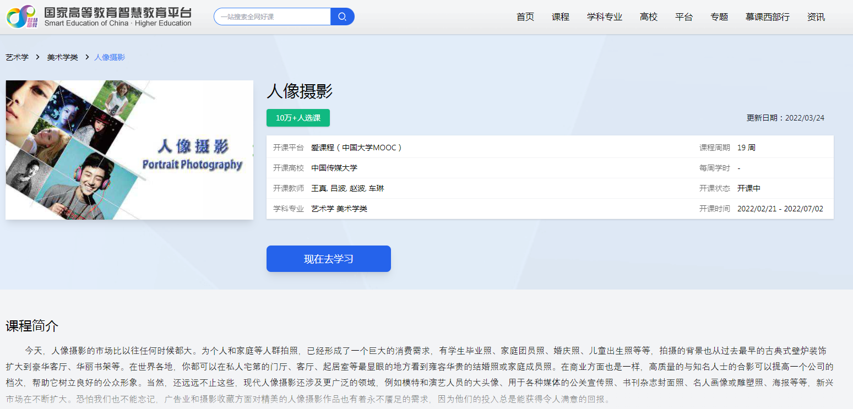Open the 学科专业 navigation item
The height and width of the screenshot is (409, 853).
pyautogui.click(x=604, y=17)
